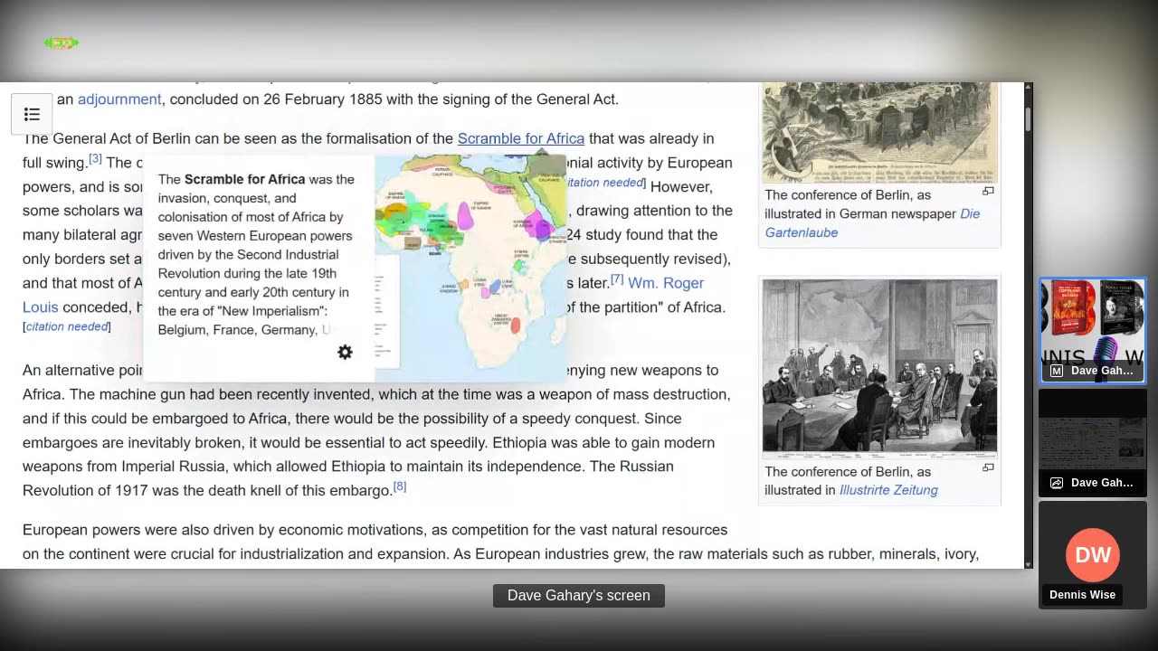Click the page vertical scrollbar thumb
The width and height of the screenshot is (1158, 651).
click(x=1028, y=118)
